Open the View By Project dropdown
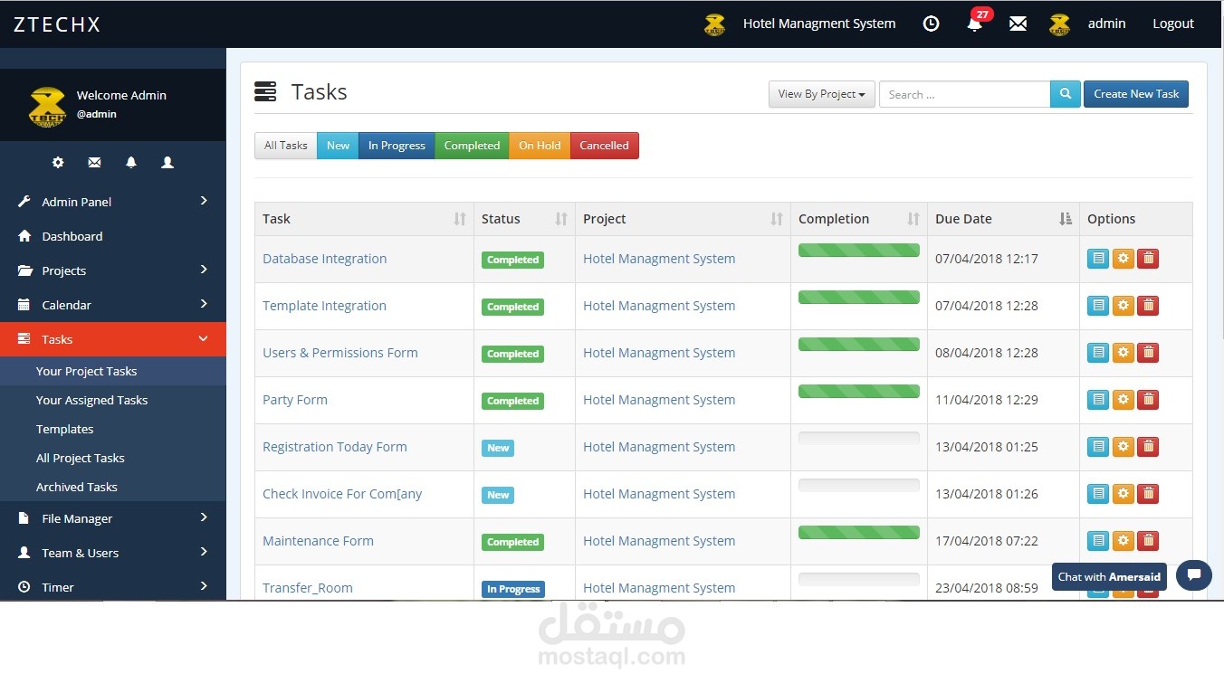The image size is (1224, 683). pos(822,94)
